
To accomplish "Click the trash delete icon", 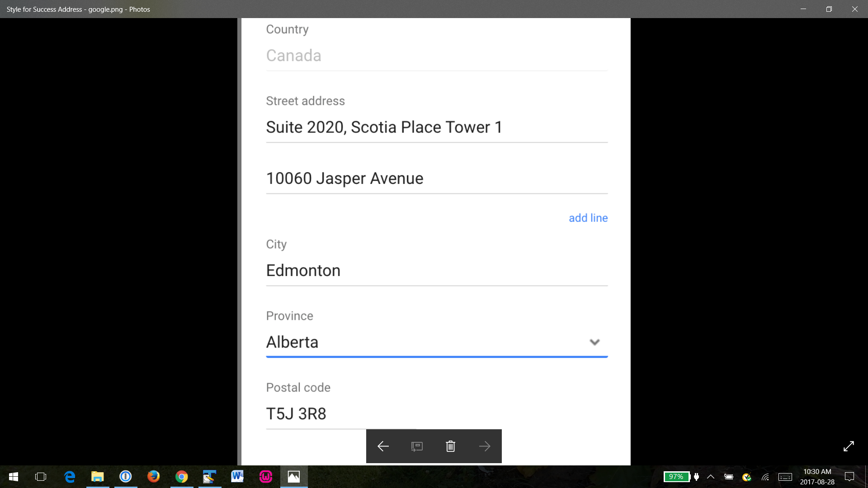I will click(x=450, y=446).
